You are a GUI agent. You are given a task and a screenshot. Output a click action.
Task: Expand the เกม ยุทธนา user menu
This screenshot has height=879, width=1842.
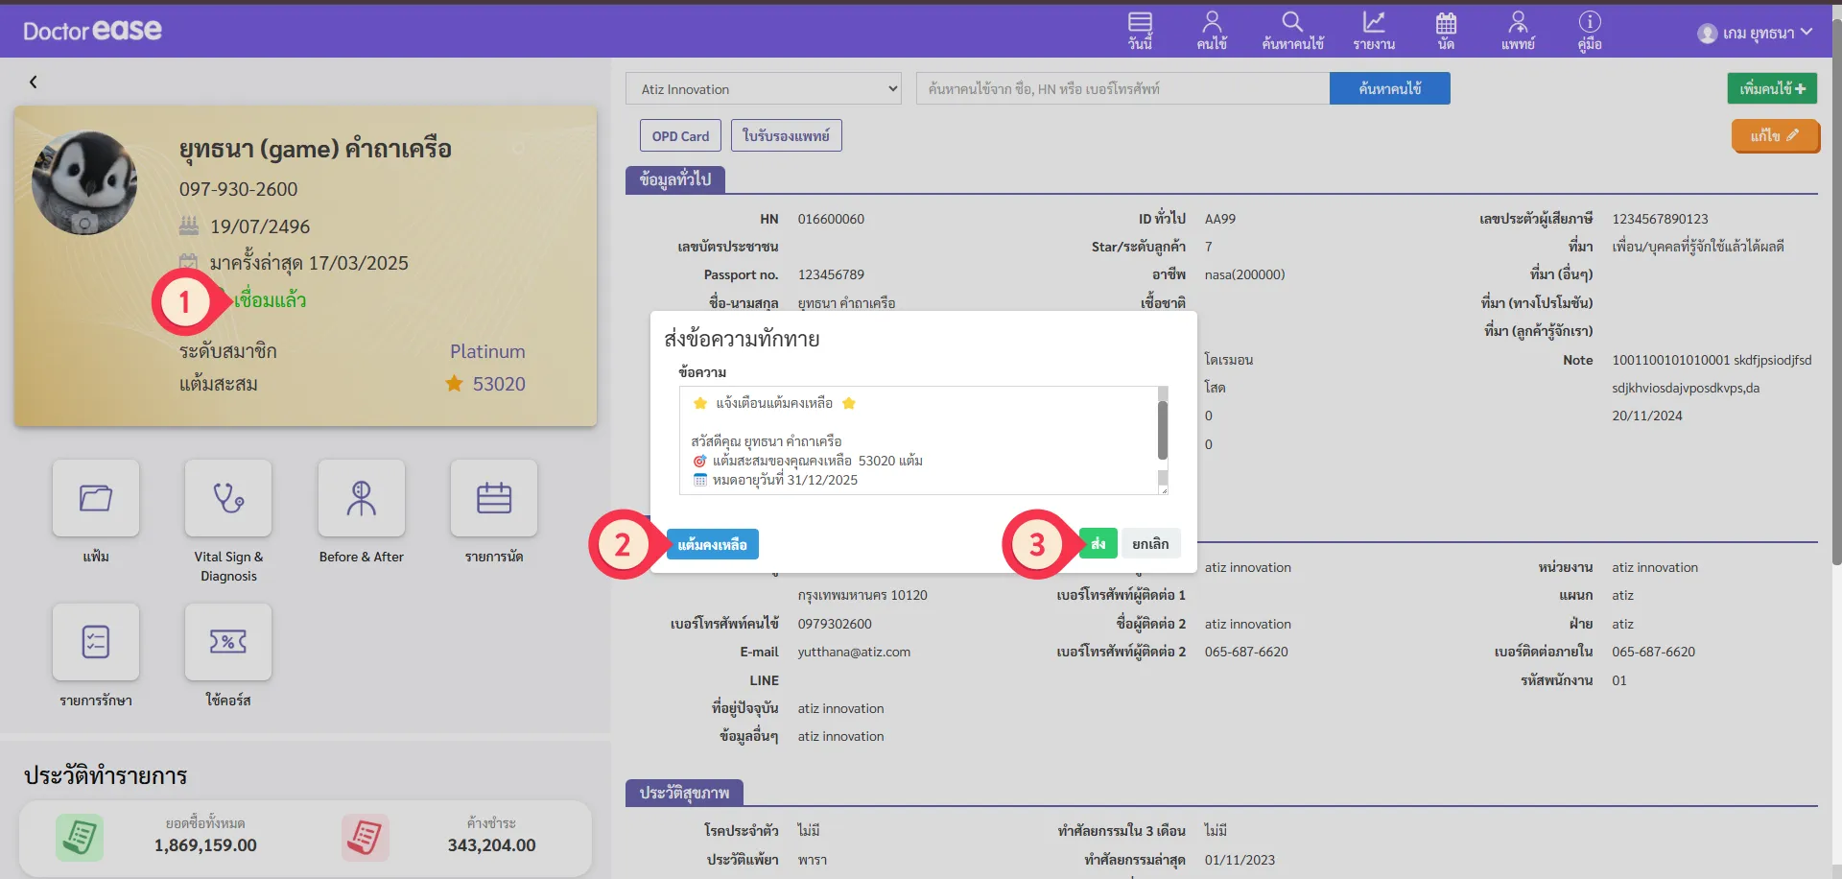1755,33
